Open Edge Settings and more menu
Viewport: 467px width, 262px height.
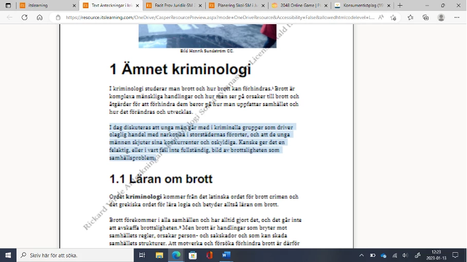(x=457, y=17)
